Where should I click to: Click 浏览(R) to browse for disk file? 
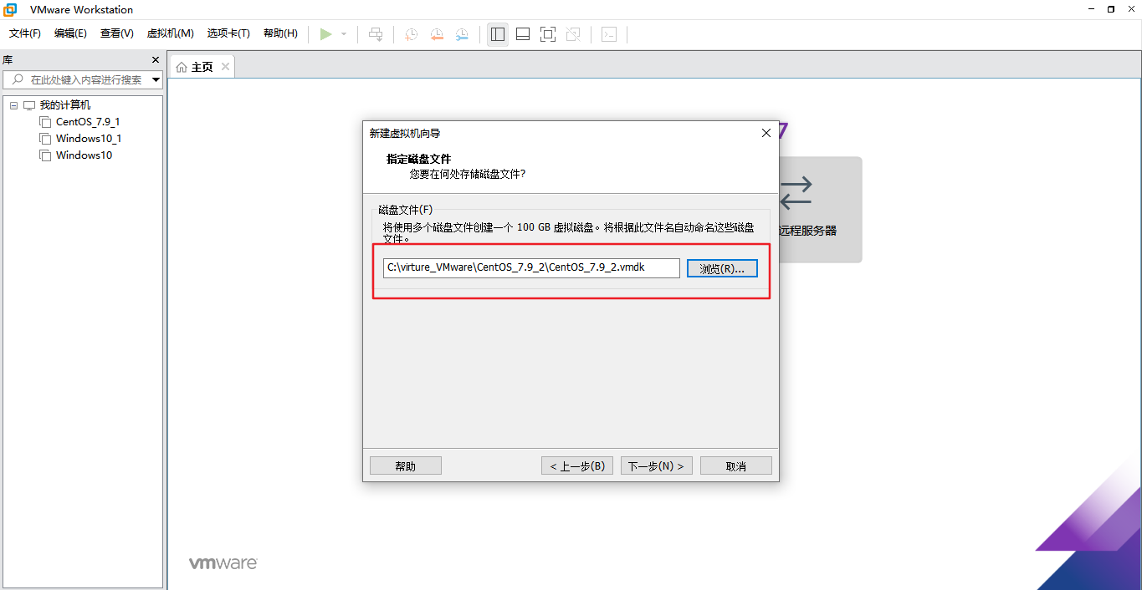point(721,267)
